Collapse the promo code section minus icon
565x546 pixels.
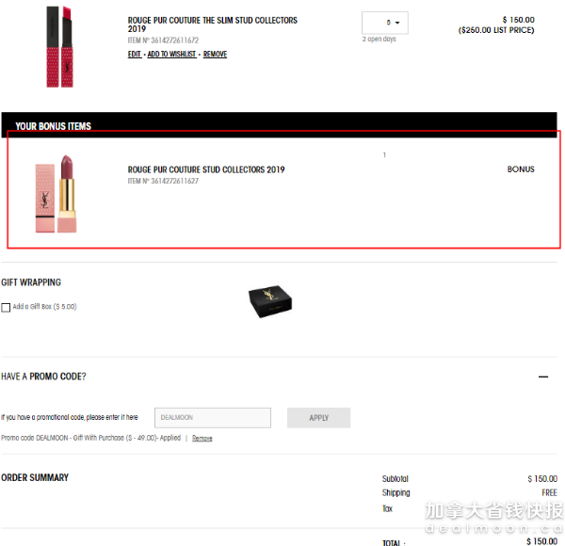point(543,377)
